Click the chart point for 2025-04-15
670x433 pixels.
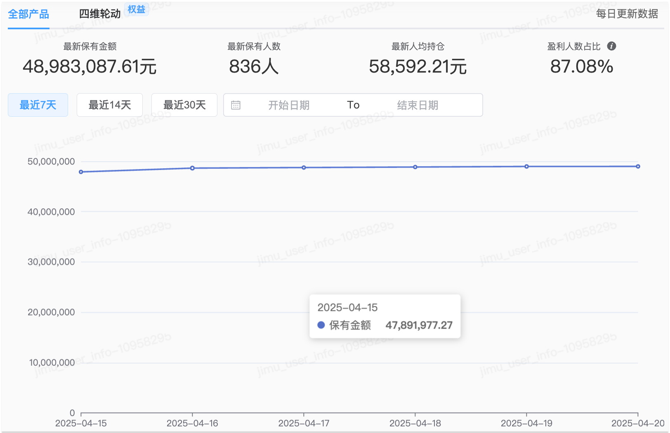pyautogui.click(x=81, y=172)
